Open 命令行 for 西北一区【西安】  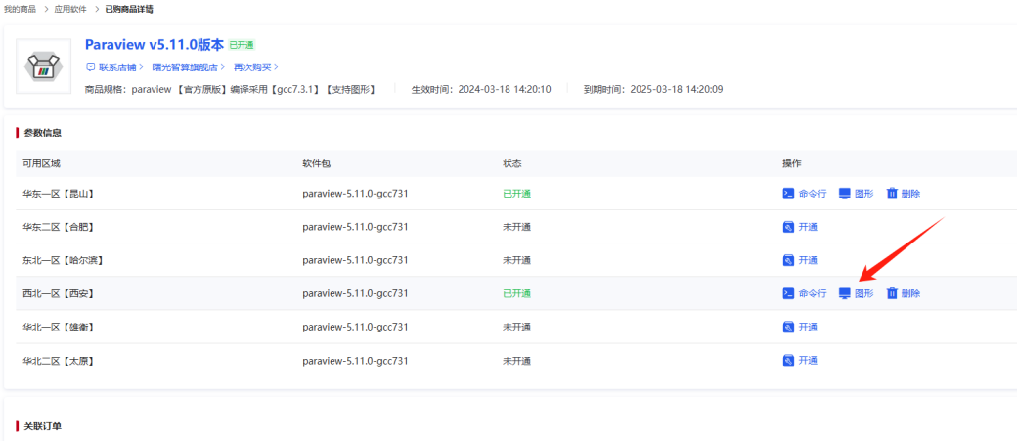[x=805, y=293]
